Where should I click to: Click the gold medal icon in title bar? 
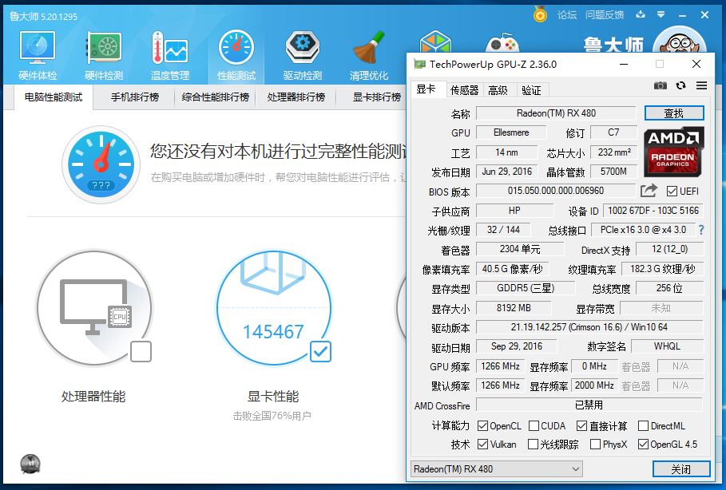pyautogui.click(x=540, y=15)
